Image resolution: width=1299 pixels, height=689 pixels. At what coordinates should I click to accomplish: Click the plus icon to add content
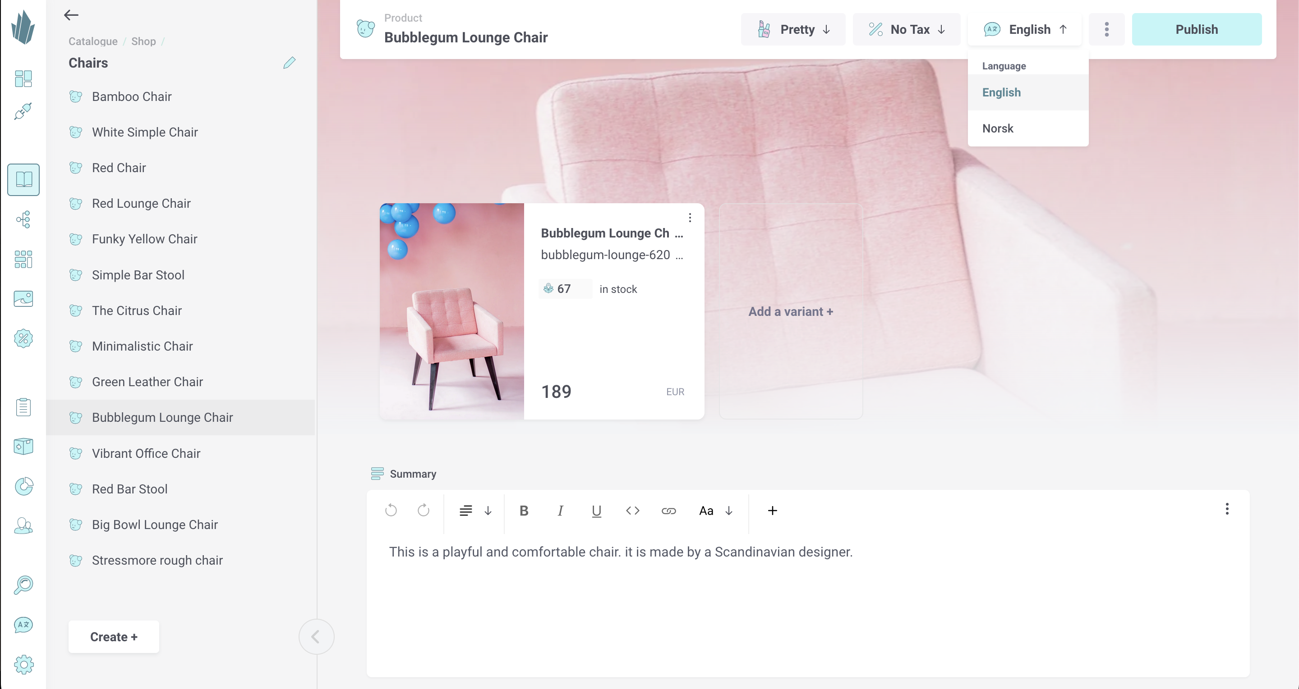[772, 511]
